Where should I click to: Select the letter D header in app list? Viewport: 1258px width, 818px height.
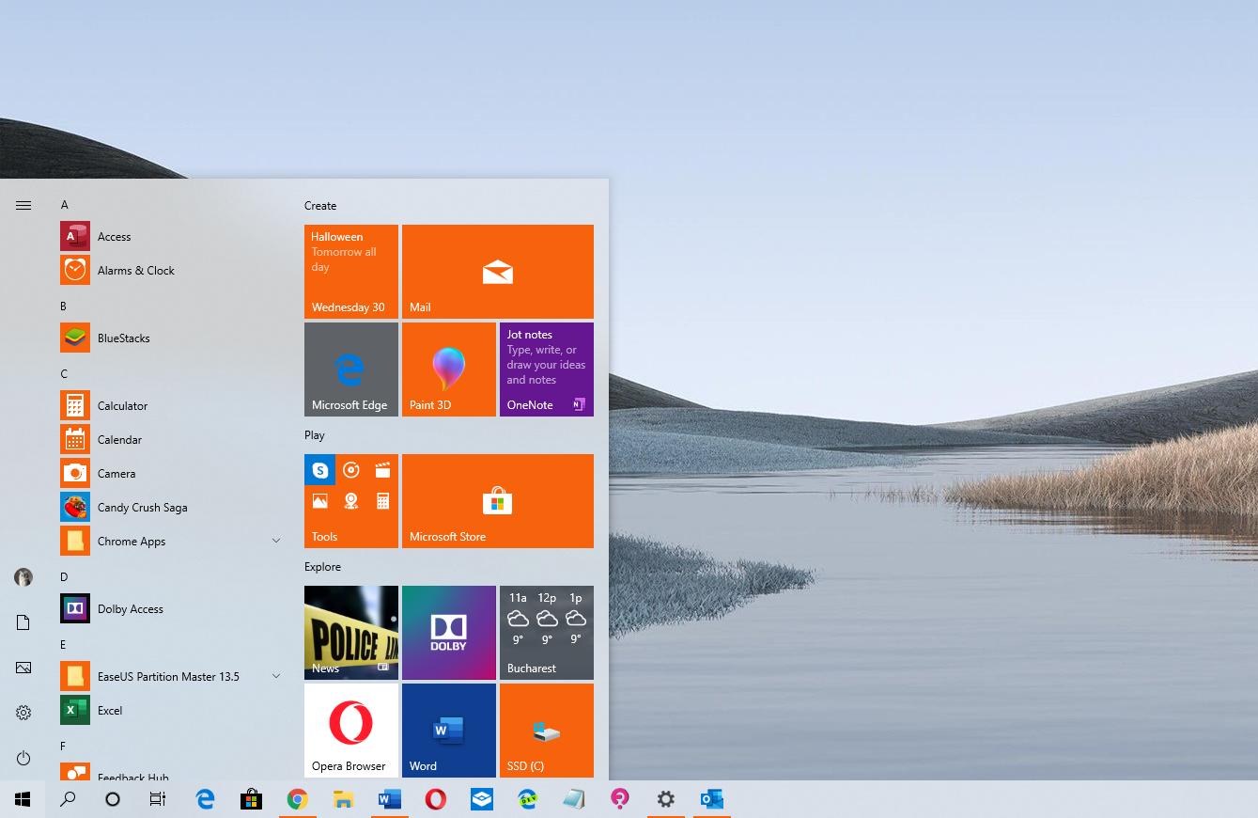click(x=64, y=577)
